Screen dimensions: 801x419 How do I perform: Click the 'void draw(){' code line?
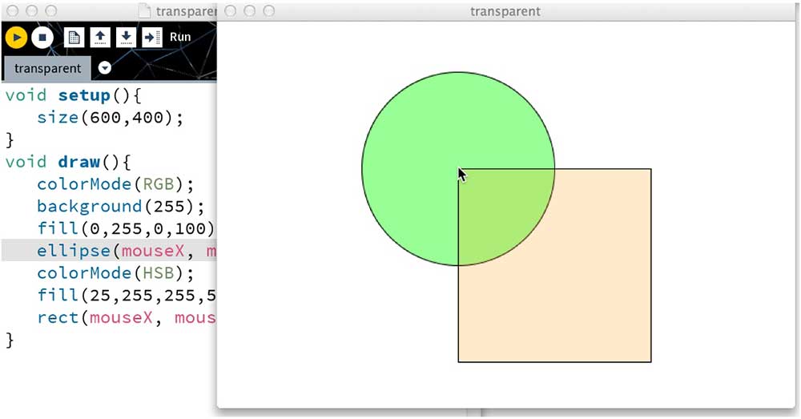[68, 163]
